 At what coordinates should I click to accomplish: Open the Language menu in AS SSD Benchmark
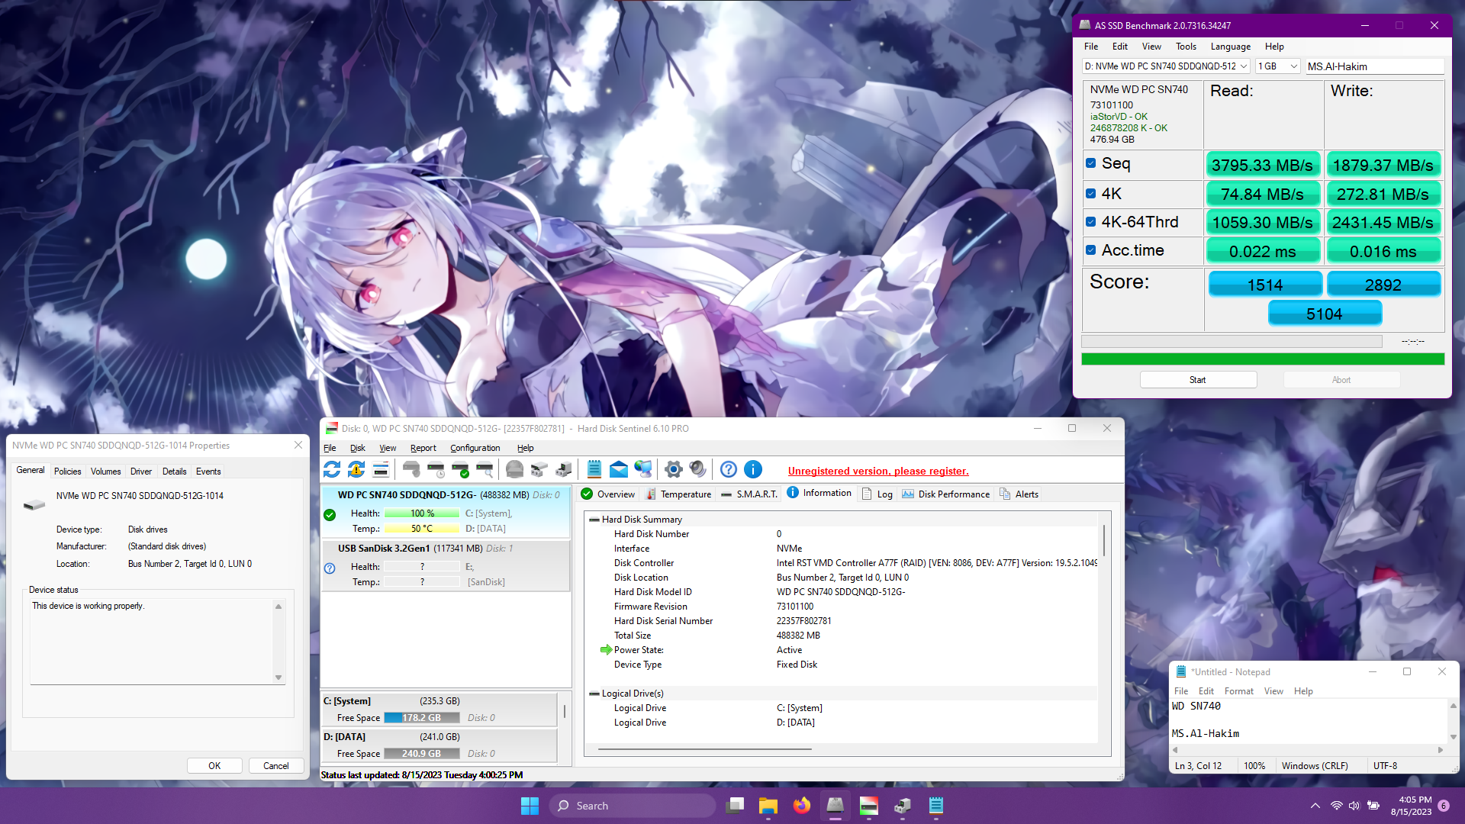(1230, 47)
